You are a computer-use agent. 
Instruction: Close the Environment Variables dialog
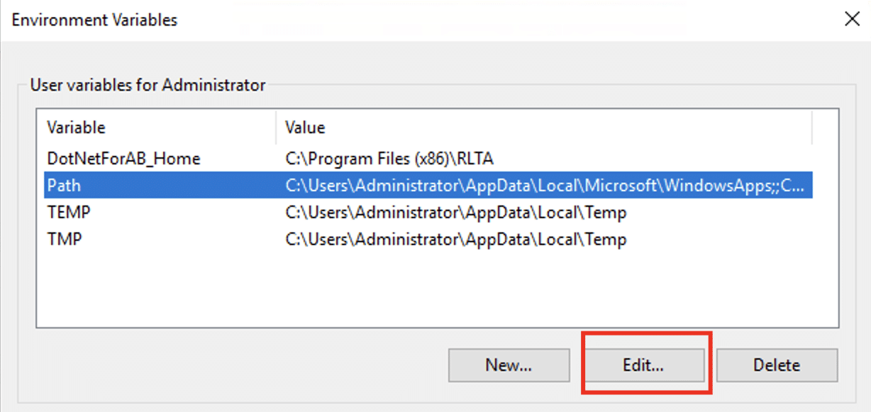852,19
